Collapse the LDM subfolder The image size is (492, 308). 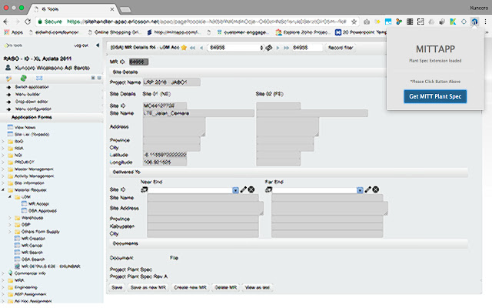(10, 197)
